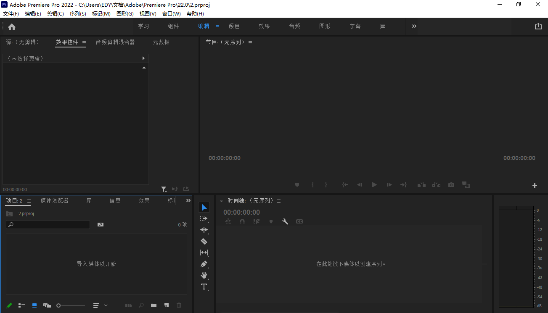The height and width of the screenshot is (313, 548).
Task: Switch to the 媒体浏览器 tab
Action: tap(54, 201)
